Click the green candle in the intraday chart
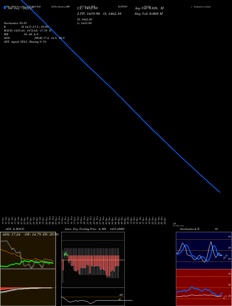This screenshot has height=306, width=232. click(x=65, y=254)
